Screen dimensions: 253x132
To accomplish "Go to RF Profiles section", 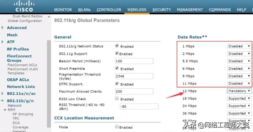I will coord(18,49).
